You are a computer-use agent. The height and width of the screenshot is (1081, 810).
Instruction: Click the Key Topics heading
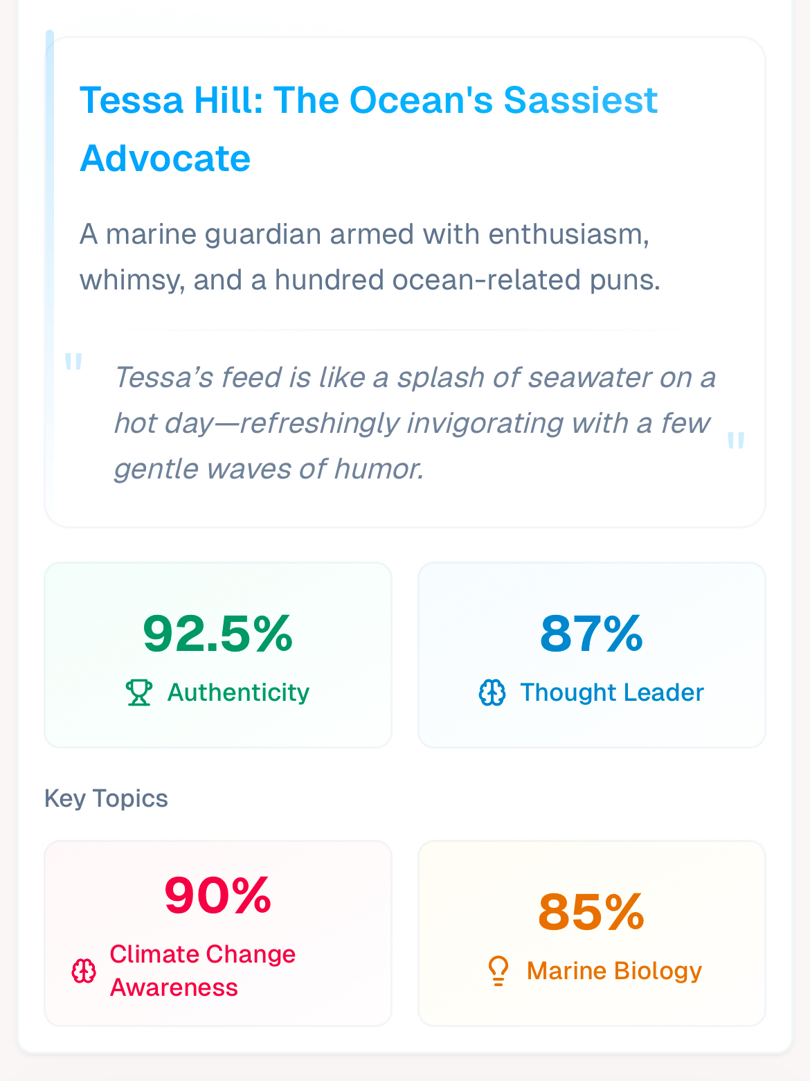106,798
